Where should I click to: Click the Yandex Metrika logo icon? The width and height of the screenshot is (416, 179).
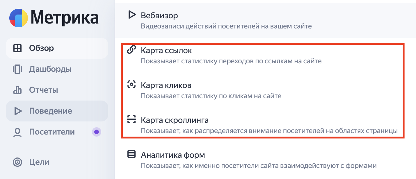pyautogui.click(x=19, y=18)
